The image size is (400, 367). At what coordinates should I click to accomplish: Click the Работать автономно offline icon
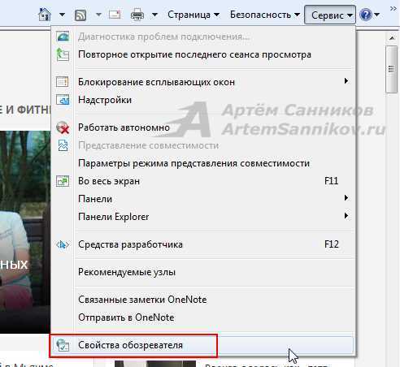click(63, 127)
